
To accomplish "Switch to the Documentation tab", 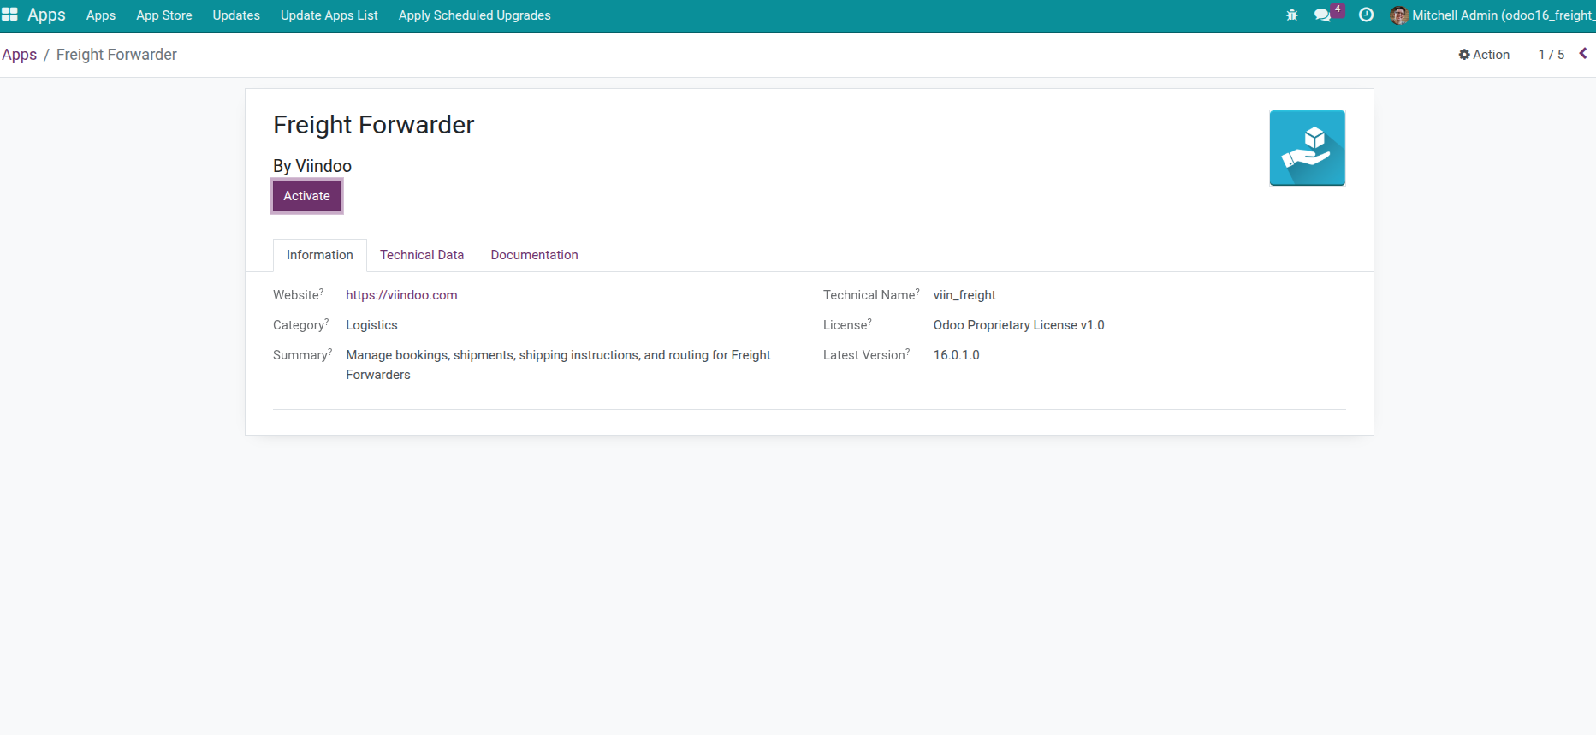I will 534,255.
